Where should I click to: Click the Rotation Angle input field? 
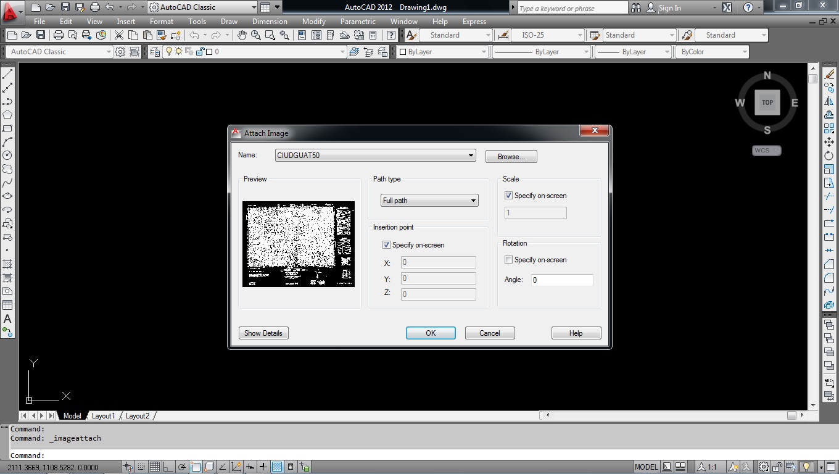(x=562, y=280)
